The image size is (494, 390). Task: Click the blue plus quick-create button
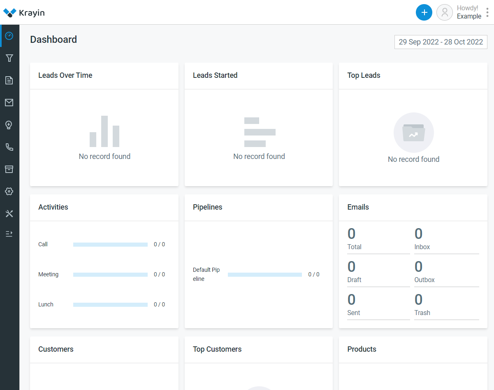click(424, 12)
